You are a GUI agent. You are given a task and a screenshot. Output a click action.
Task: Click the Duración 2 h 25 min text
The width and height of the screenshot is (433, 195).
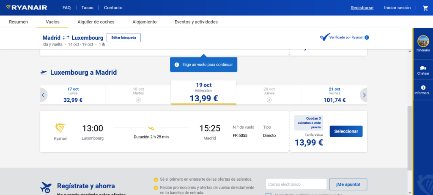151,136
